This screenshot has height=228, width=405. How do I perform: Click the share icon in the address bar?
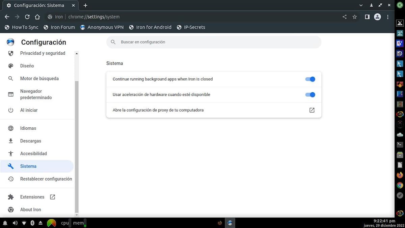click(x=344, y=17)
